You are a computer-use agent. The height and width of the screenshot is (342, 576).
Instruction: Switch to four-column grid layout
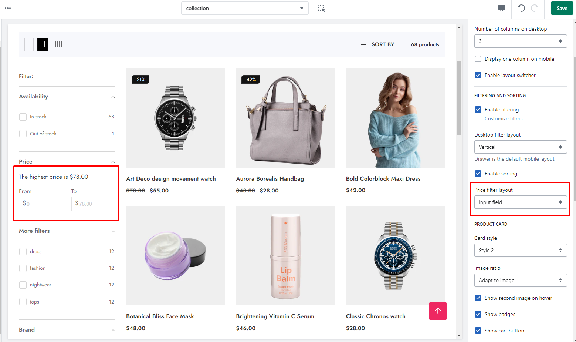pyautogui.click(x=58, y=44)
